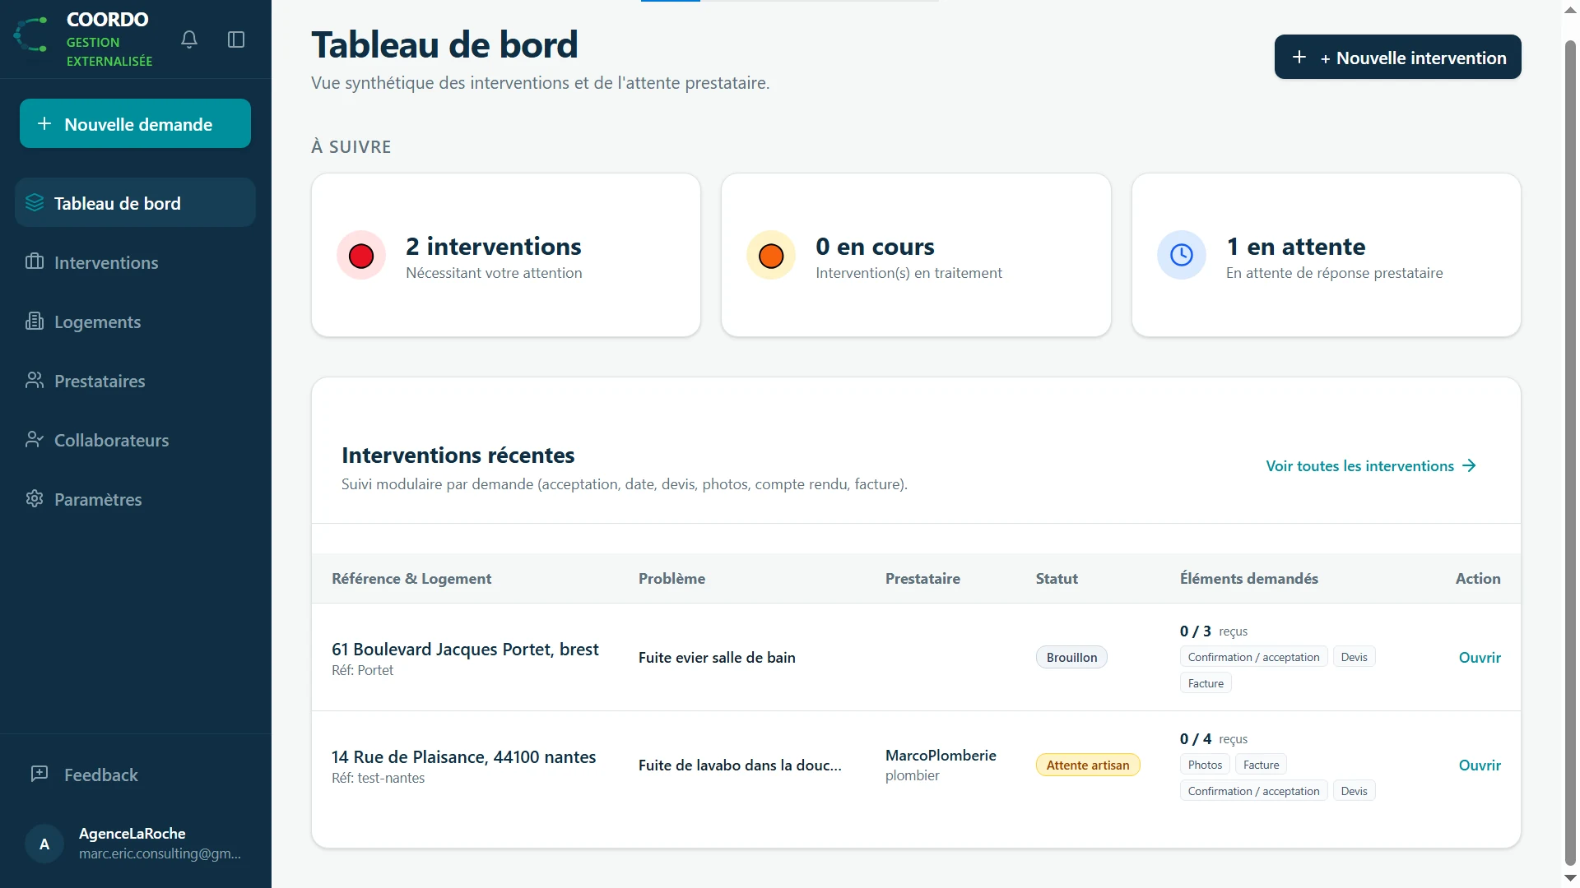Click the orange icon on en cours card
The height and width of the screenshot is (888, 1580).
pos(771,256)
